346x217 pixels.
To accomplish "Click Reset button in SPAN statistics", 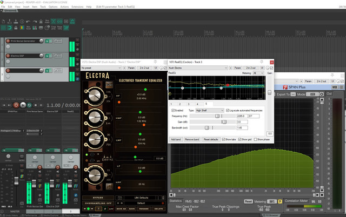I will pos(248,201).
